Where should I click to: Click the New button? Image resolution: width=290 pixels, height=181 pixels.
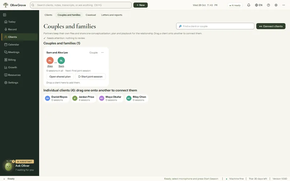140,5
